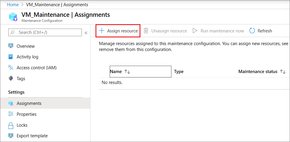
Task: Focus the Search (Ctrl+/) input field
Action: pos(47,32)
